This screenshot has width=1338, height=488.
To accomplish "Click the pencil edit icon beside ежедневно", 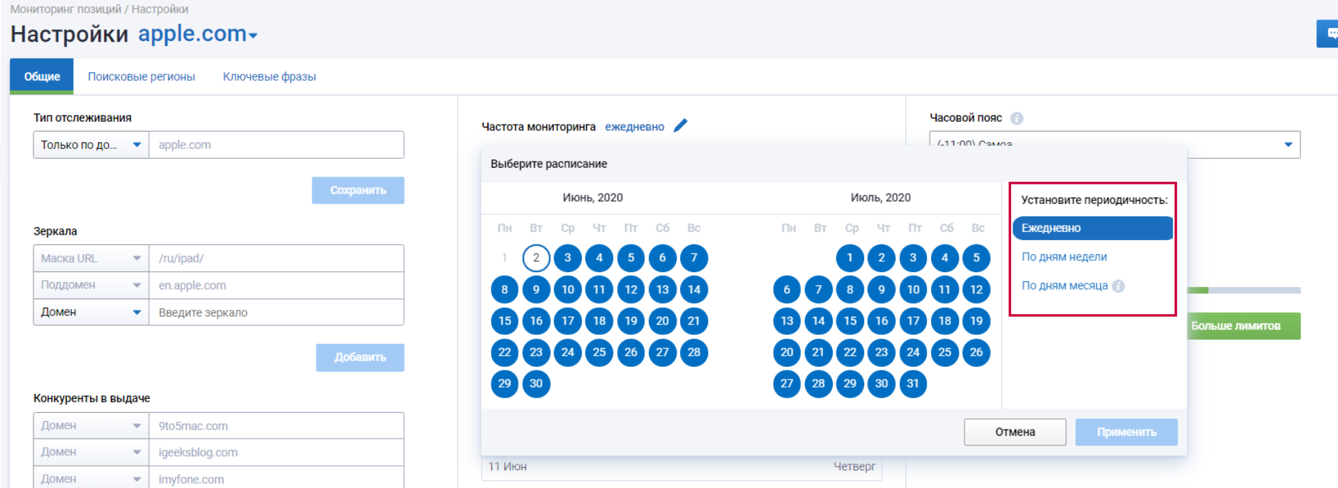I will coord(680,125).
